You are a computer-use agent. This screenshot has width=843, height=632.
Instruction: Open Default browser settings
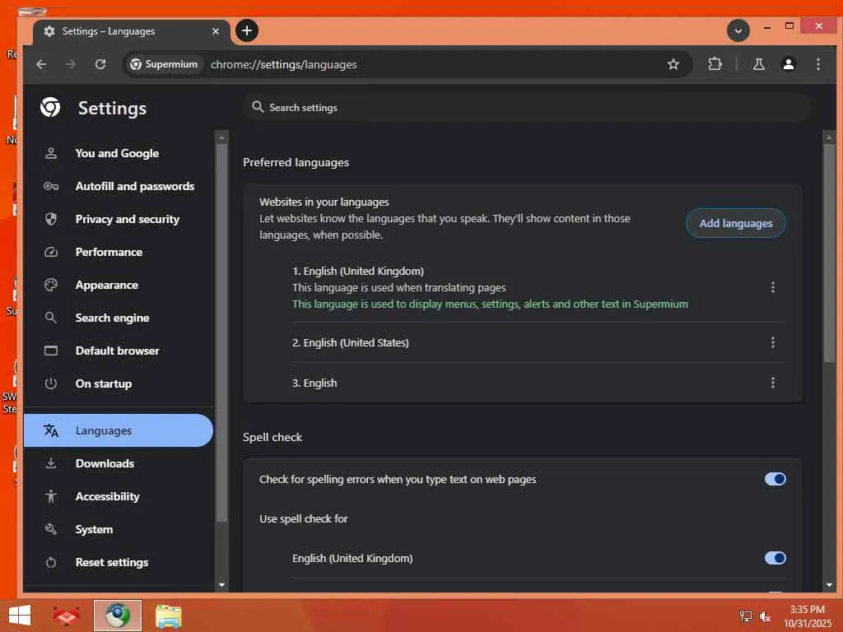[117, 351]
